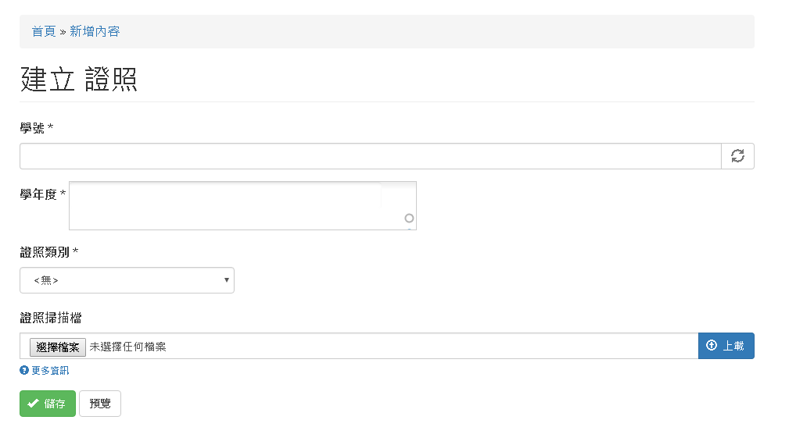Expand the 更多資訊 help link

pos(50,371)
